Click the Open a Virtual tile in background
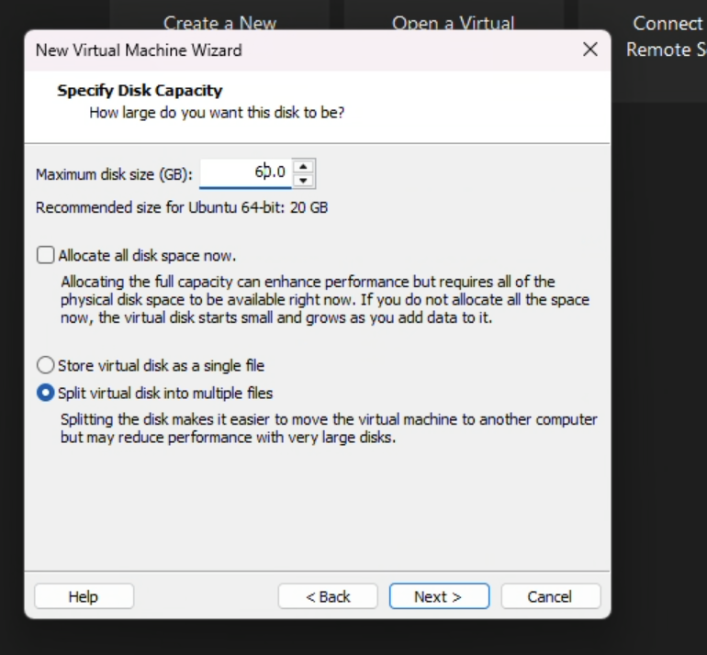Image resolution: width=707 pixels, height=655 pixels. 454,18
